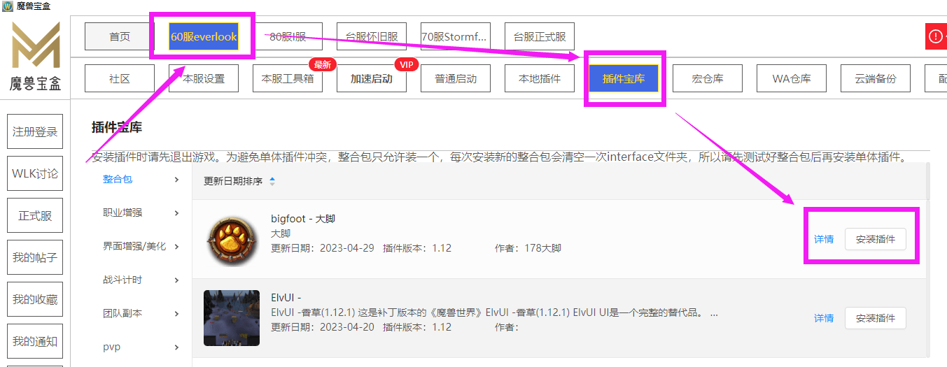Click 安装插件 for ElvUI

[876, 318]
